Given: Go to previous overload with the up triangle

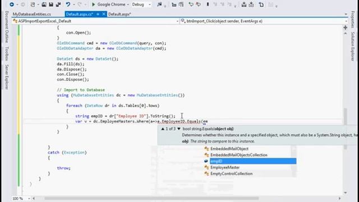Looking at the screenshot, I should [163, 129].
